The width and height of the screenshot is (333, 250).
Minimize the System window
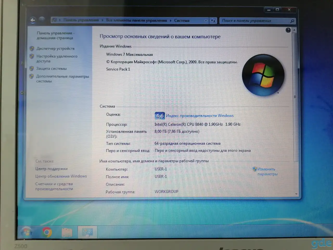tap(269, 10)
